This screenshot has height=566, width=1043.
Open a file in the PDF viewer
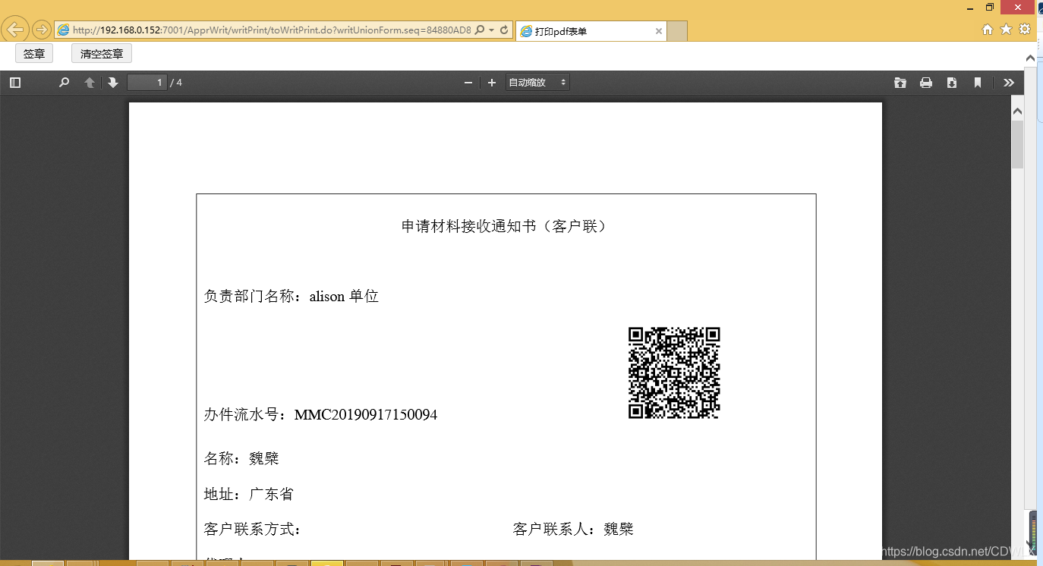click(900, 82)
